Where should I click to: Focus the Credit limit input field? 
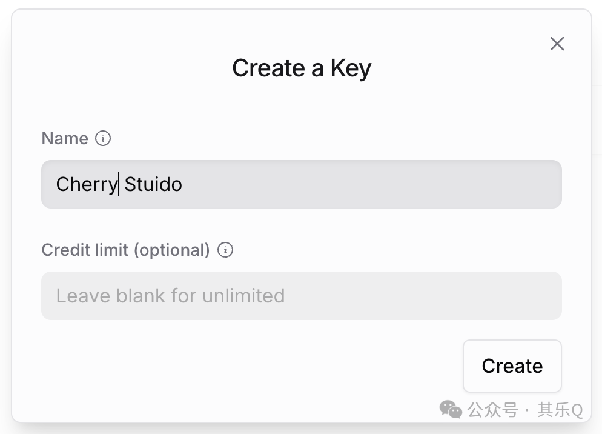301,296
